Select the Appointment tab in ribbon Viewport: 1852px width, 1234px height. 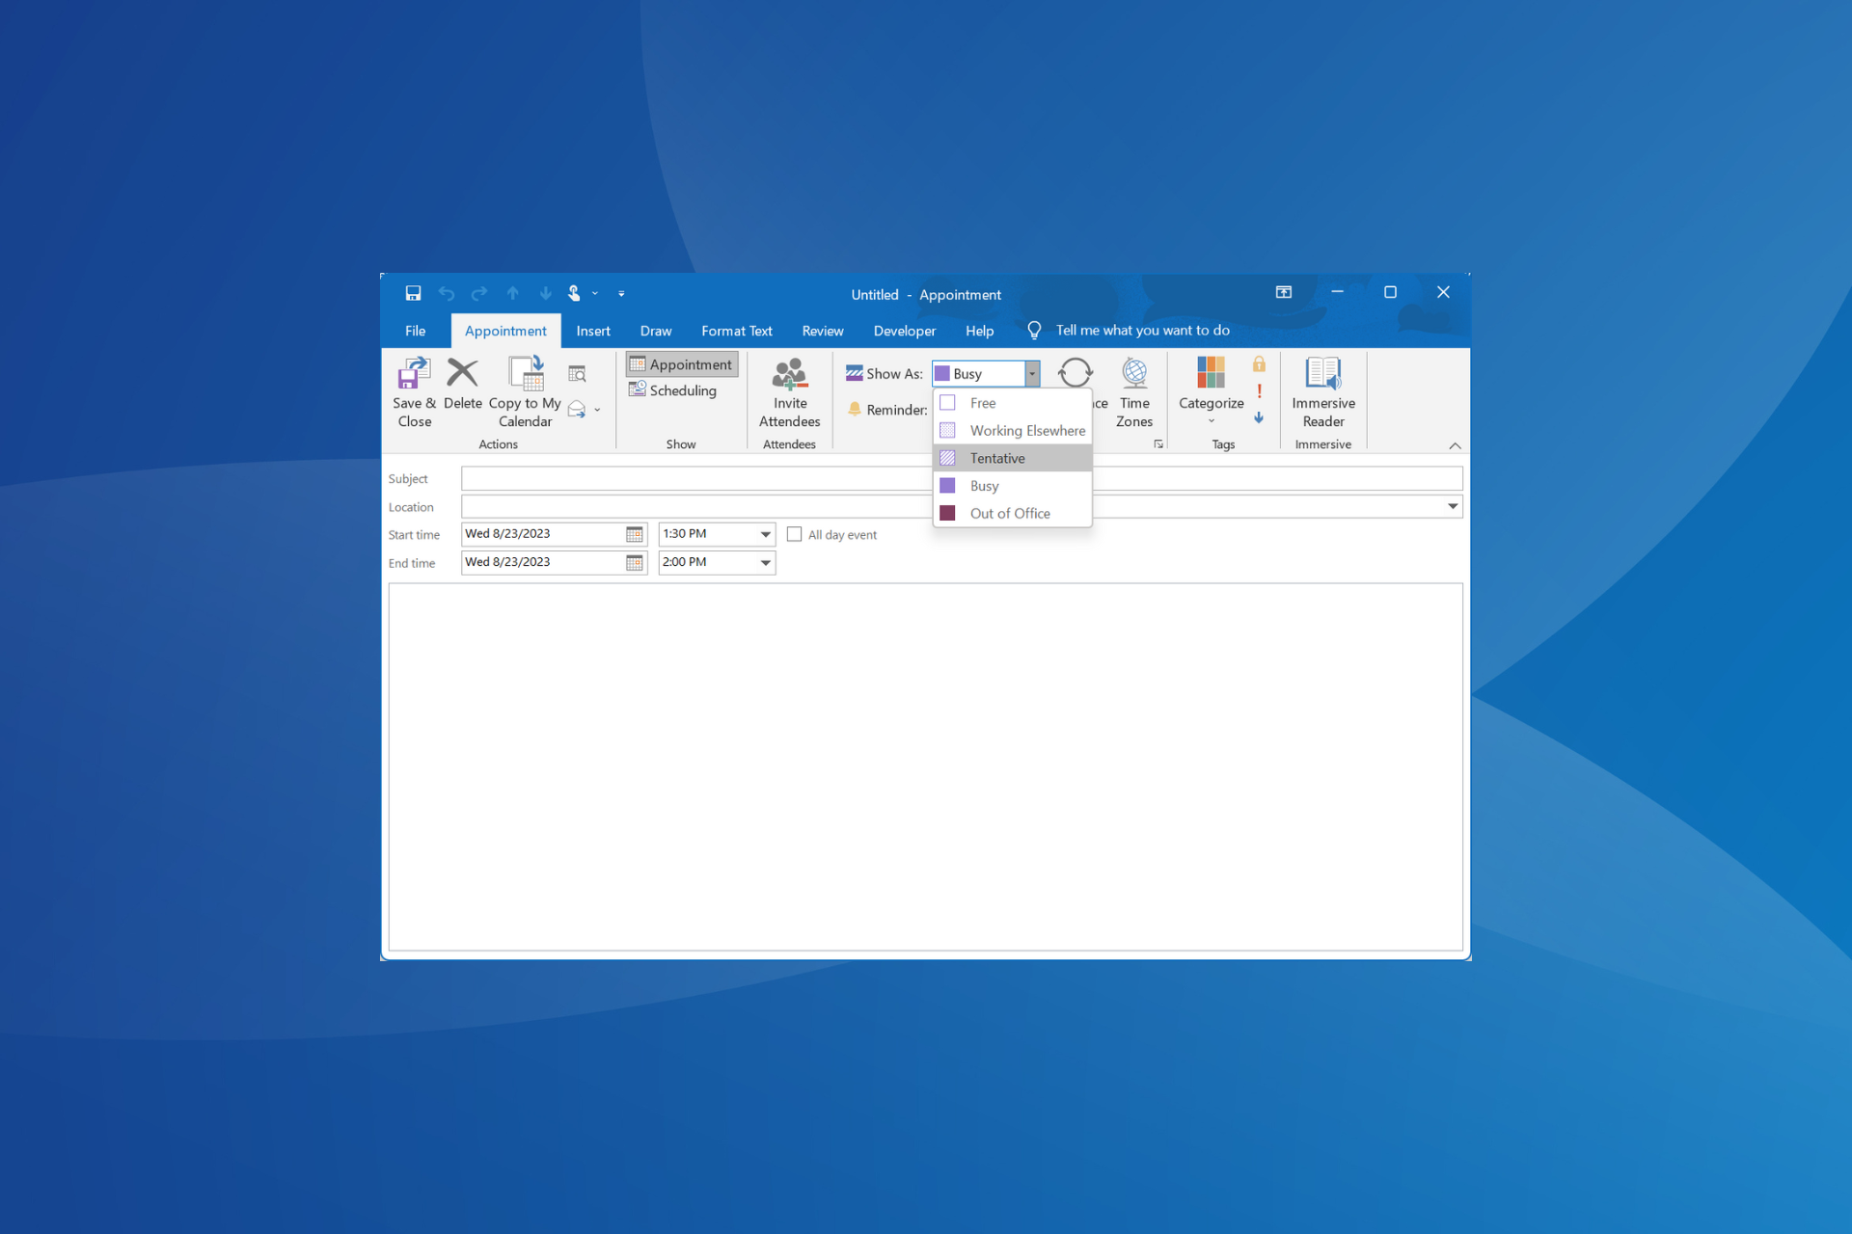(503, 329)
